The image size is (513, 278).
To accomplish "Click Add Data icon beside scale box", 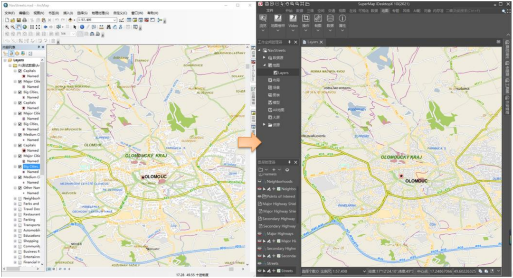I will click(70, 20).
